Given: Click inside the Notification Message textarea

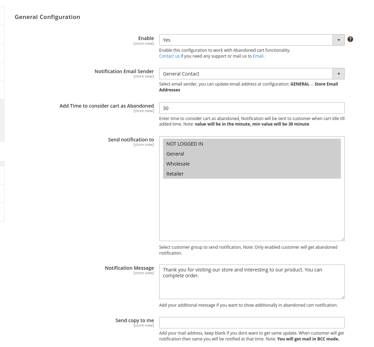Looking at the screenshot, I should point(252,282).
